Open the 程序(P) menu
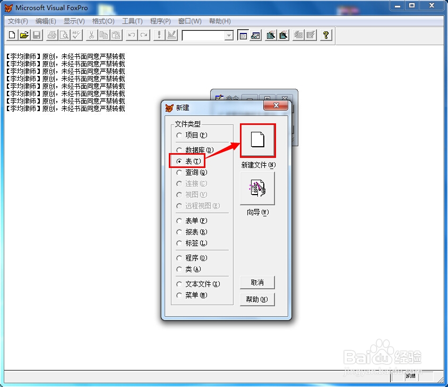This screenshot has height=387, width=448. (160, 21)
